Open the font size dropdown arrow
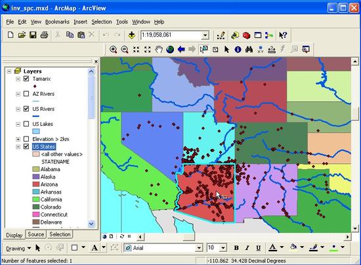Image resolution: width=361 pixels, height=265 pixels. 223,248
